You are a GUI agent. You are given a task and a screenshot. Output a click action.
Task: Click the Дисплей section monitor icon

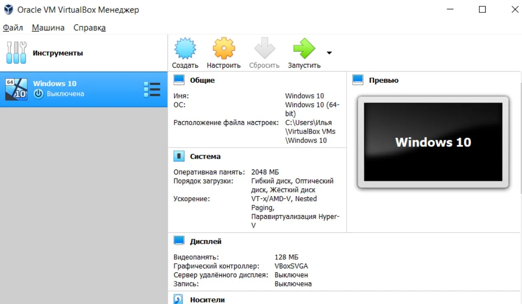click(179, 241)
